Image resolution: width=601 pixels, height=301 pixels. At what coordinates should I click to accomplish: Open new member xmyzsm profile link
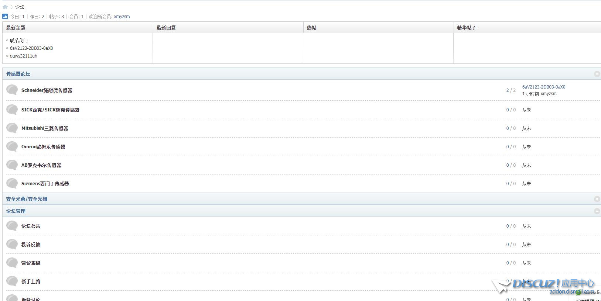pyautogui.click(x=122, y=17)
